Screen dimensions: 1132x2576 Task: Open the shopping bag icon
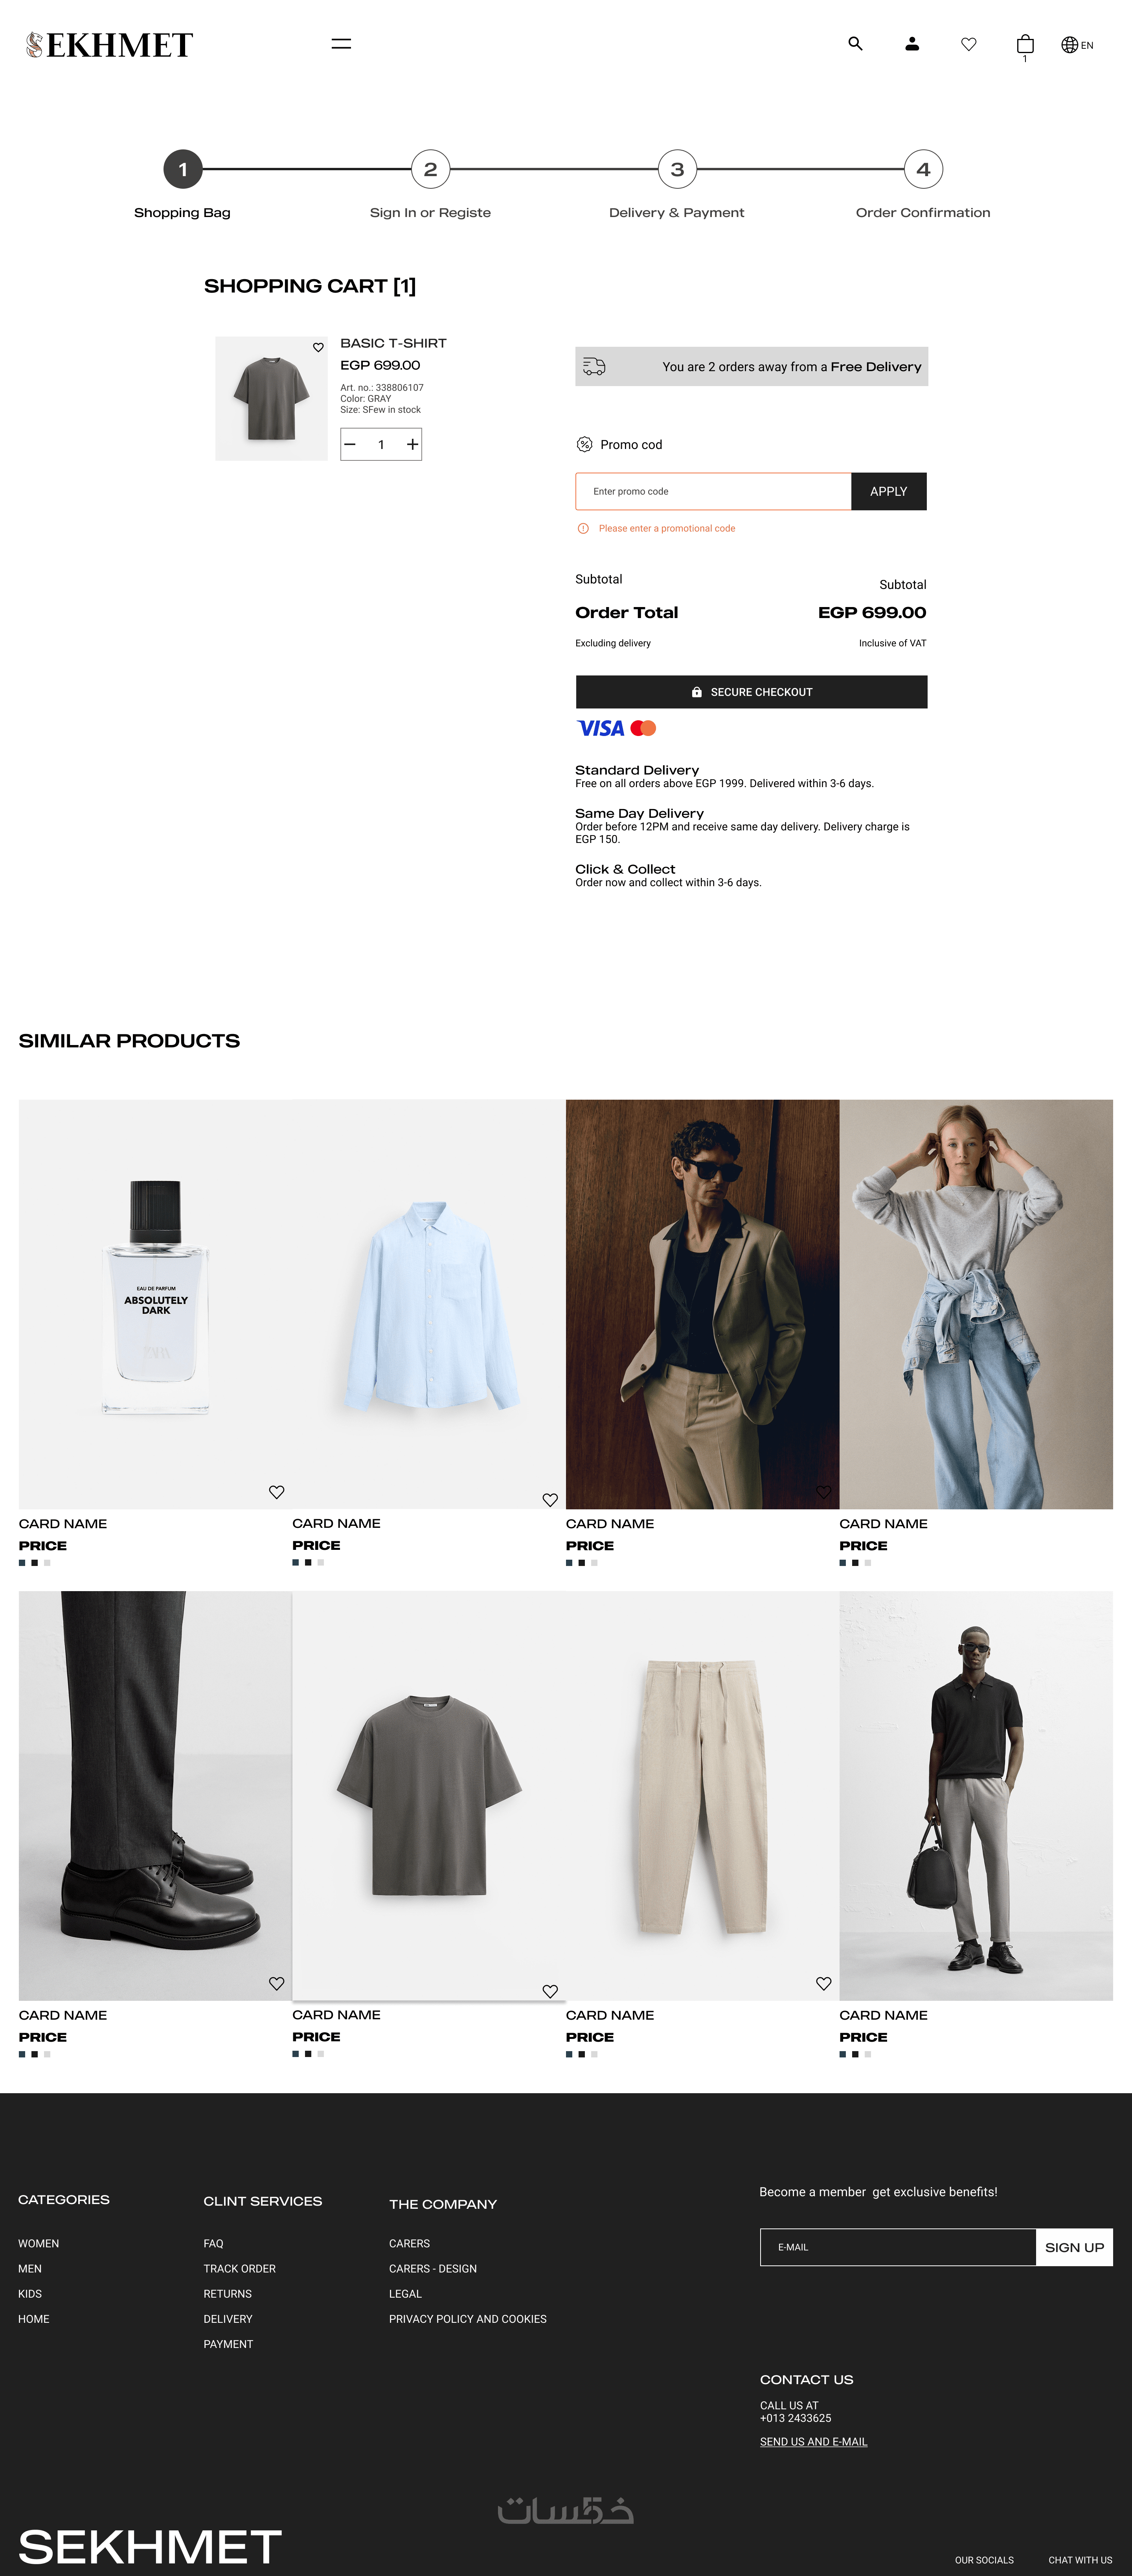coord(1025,44)
